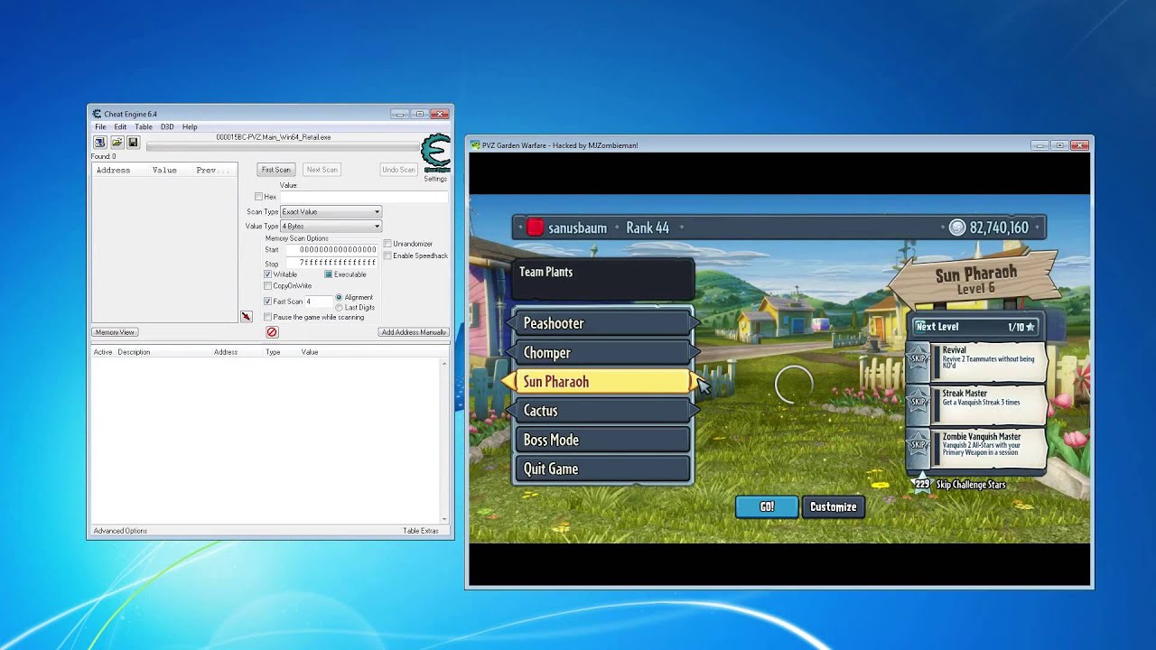Click Advanced Options in the status bar
Viewport: 1156px width, 650px height.
120,531
